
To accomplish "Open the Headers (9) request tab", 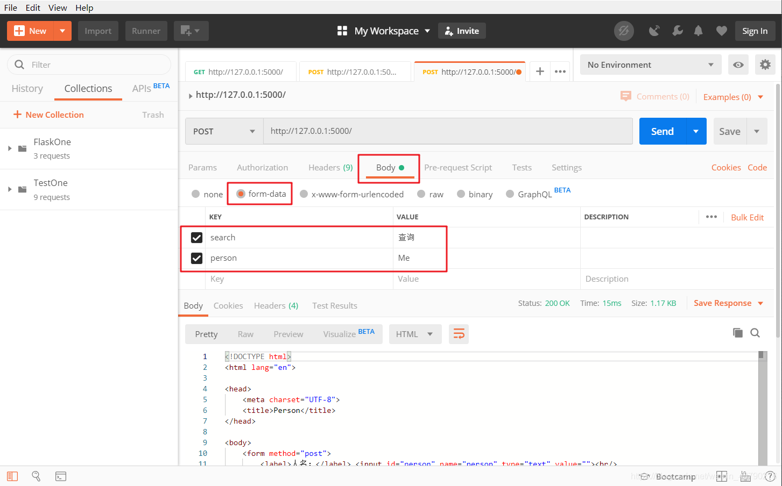I will [330, 167].
